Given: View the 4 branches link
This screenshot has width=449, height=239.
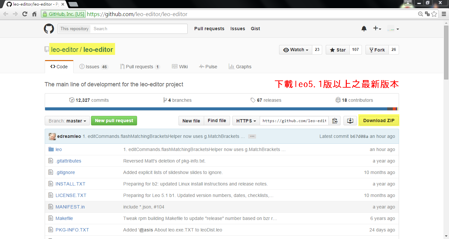Looking at the screenshot, I should tap(177, 100).
